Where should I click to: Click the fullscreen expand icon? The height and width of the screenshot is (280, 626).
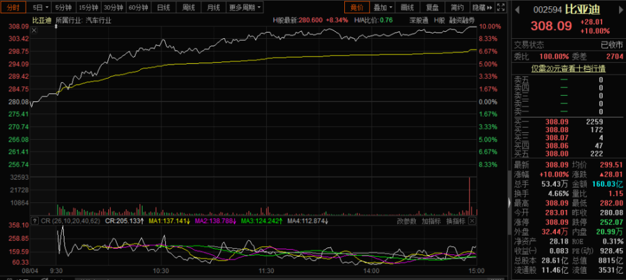[500, 7]
